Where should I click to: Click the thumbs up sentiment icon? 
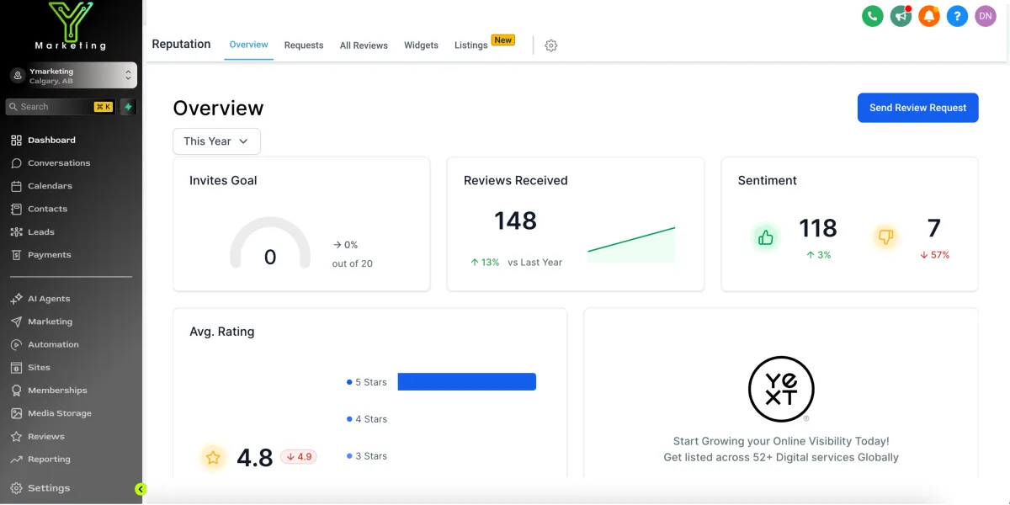point(766,237)
